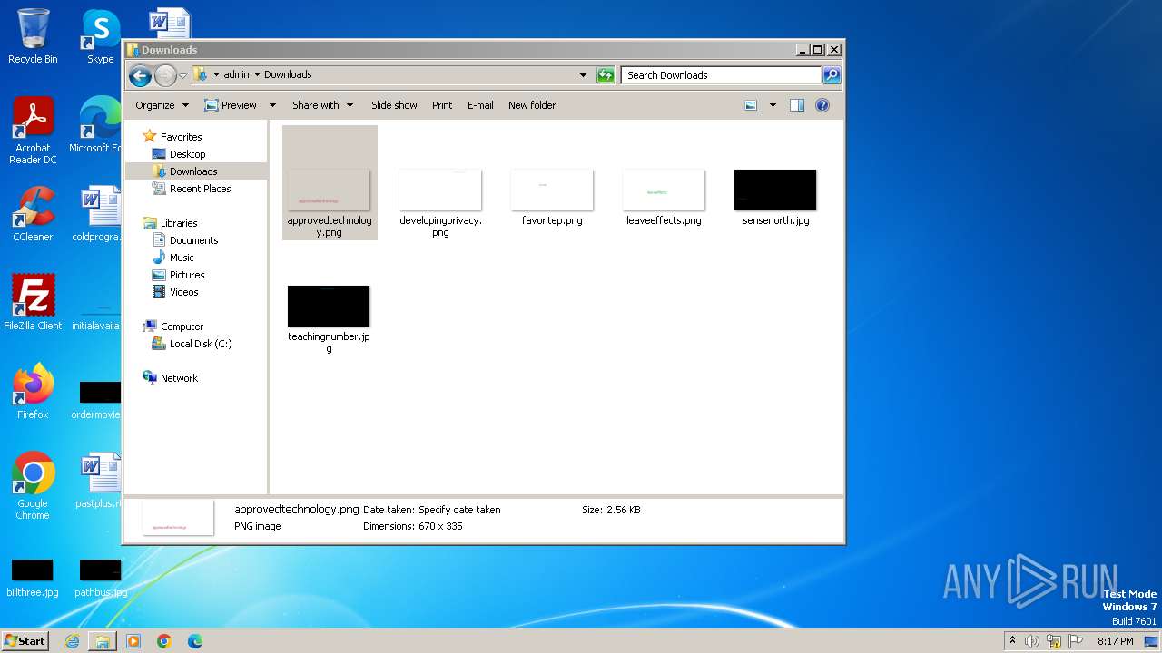Click the Back navigation arrow in Explorer
The image size is (1162, 653).
tap(140, 75)
